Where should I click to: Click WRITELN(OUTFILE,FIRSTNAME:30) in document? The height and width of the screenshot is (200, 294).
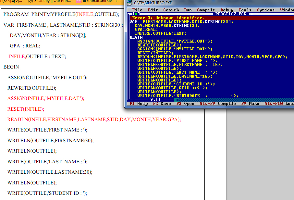pyautogui.click(x=50, y=141)
